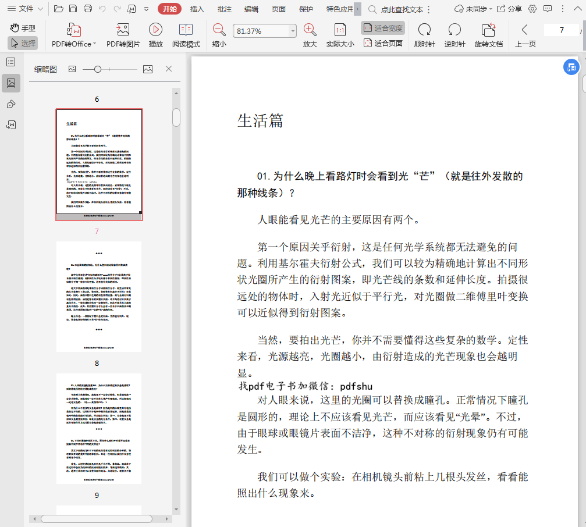Switch to the 页面 tab

tap(278, 9)
